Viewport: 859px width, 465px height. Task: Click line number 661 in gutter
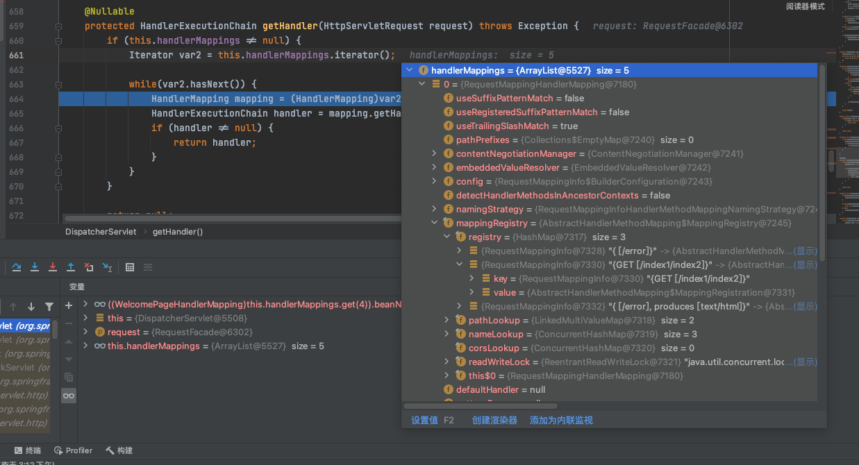coord(16,55)
